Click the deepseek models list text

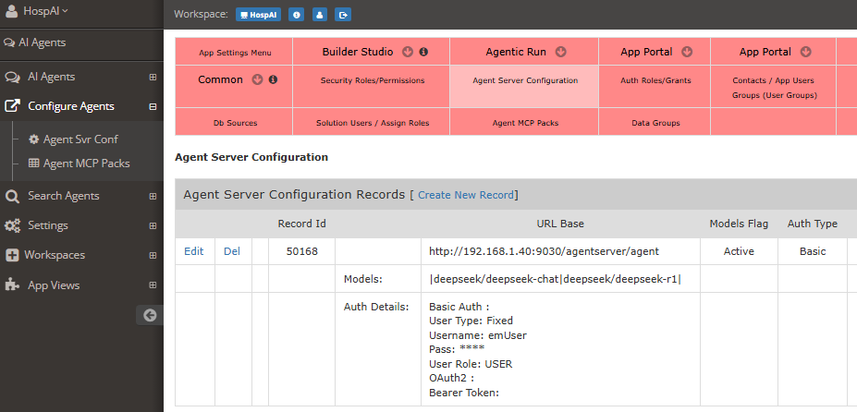coord(556,279)
